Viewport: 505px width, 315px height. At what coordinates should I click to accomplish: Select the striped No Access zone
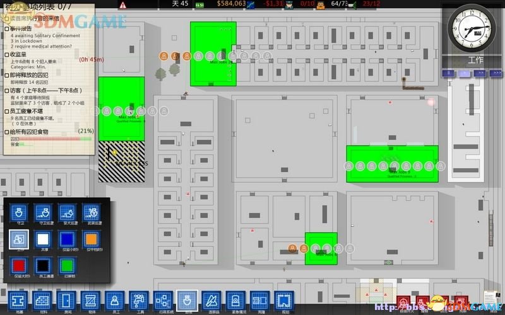click(121, 162)
